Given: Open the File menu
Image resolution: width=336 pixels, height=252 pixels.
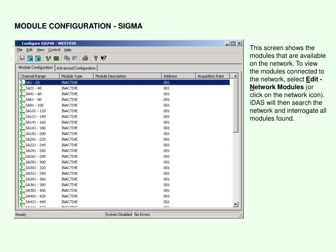Looking at the screenshot, I should [x=19, y=50].
